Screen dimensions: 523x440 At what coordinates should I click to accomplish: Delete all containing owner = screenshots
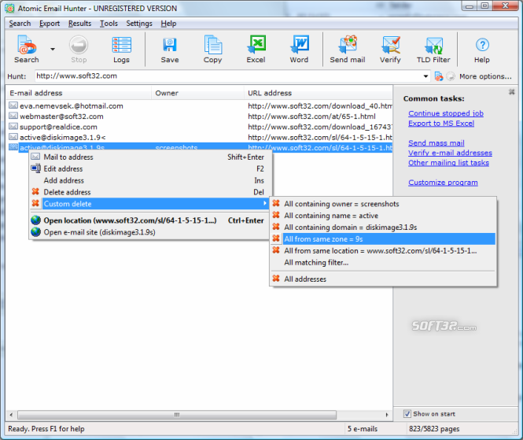coord(383,204)
